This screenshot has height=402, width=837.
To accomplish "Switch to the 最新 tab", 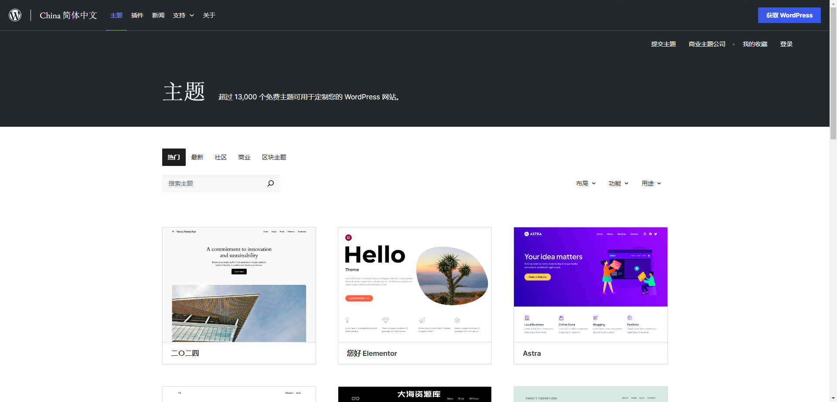I will (x=197, y=157).
